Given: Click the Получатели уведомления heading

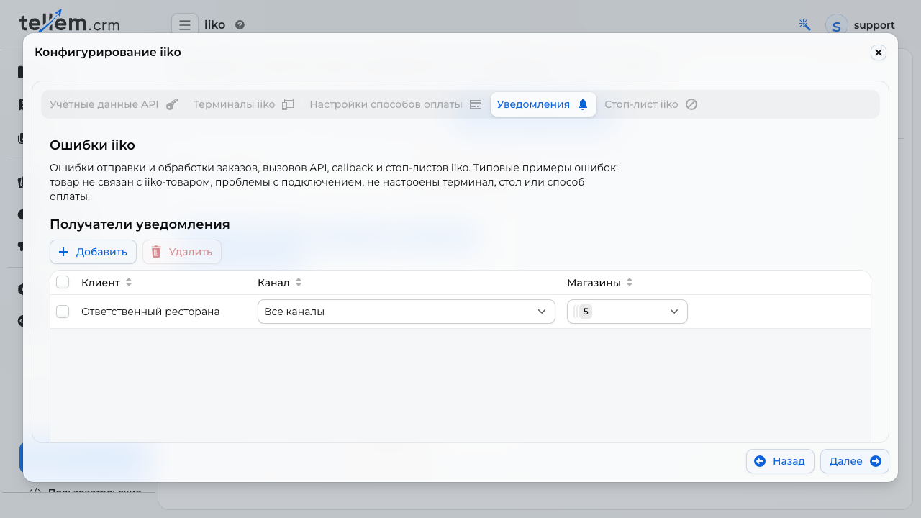Looking at the screenshot, I should [x=140, y=224].
